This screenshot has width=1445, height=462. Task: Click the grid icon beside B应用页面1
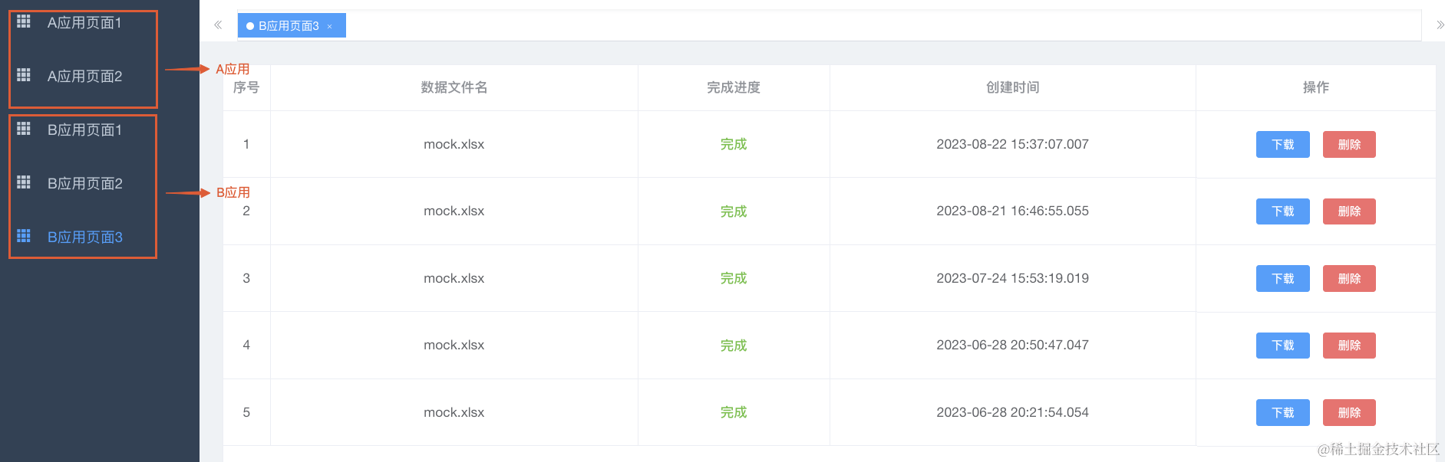[x=24, y=128]
